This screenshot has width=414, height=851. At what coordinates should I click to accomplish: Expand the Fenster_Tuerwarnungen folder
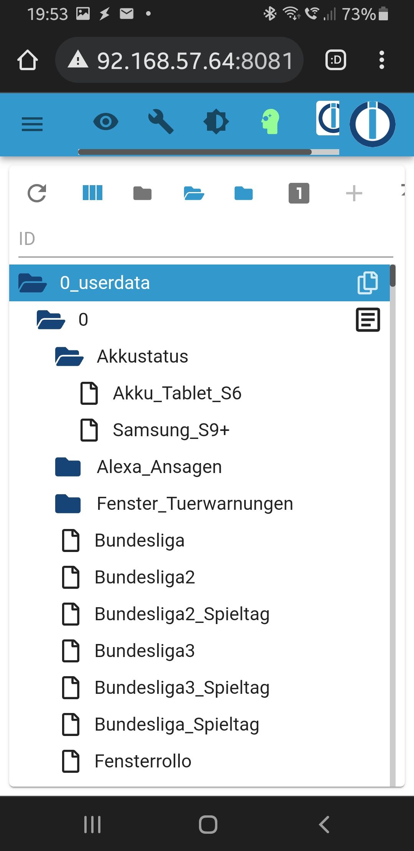tap(68, 504)
